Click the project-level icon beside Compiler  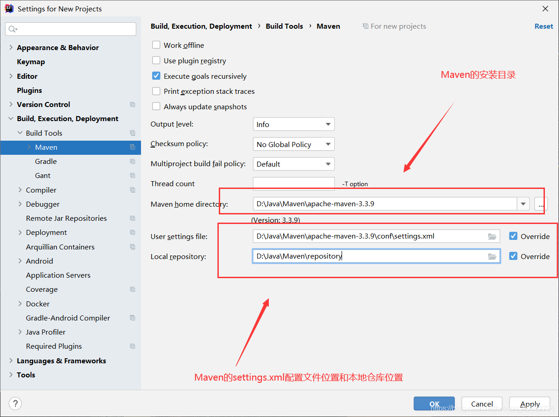pos(132,190)
